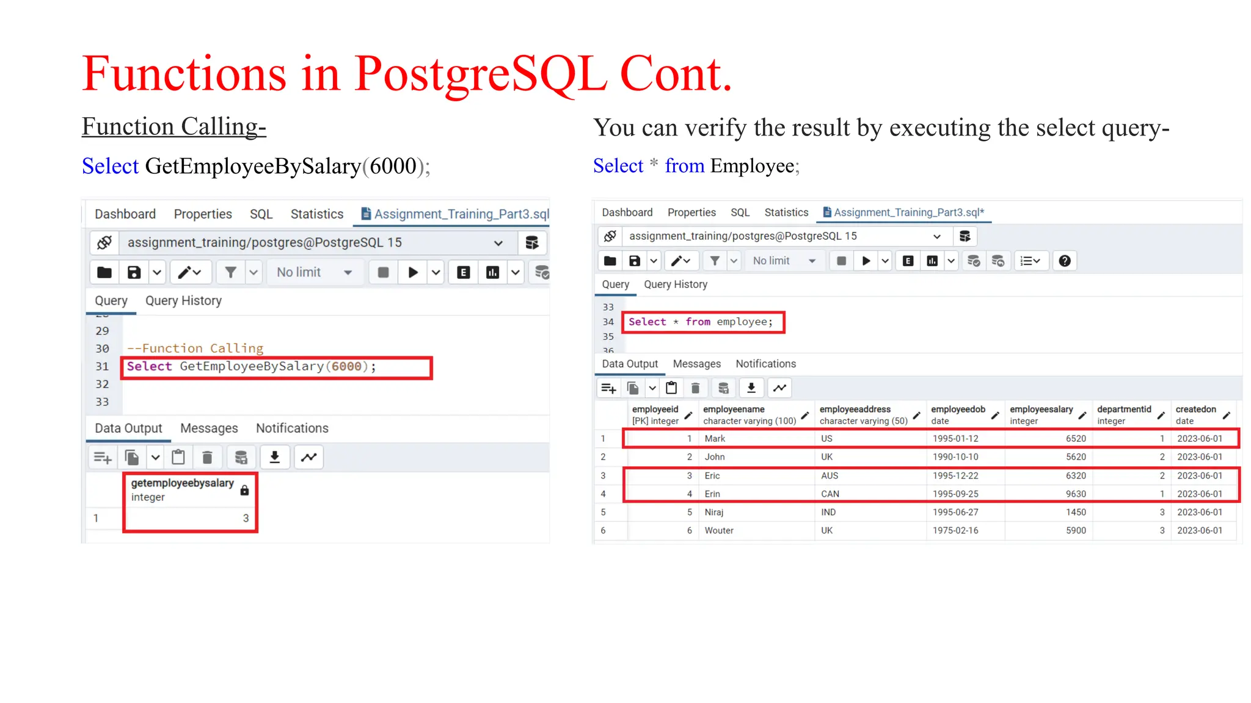Click employeesalary column header
Viewport: 1251px width, 703px height.
coord(1048,415)
